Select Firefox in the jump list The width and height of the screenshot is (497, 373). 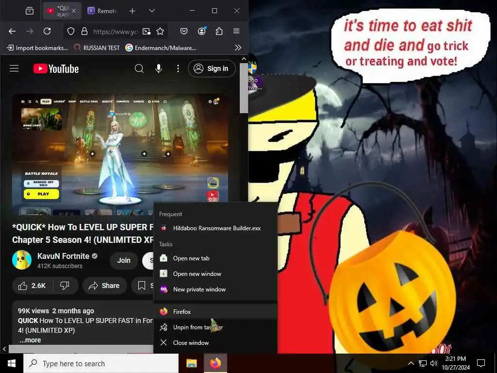(215, 311)
